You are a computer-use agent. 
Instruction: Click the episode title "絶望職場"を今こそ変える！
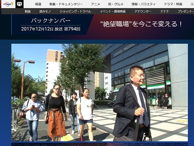point(141,24)
